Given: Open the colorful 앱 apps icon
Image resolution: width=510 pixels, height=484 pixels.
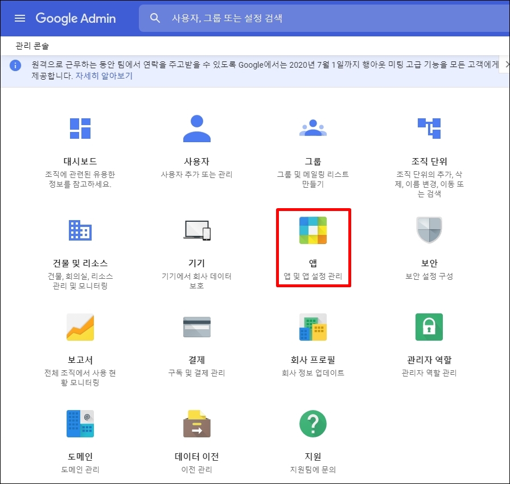Looking at the screenshot, I should [x=313, y=230].
